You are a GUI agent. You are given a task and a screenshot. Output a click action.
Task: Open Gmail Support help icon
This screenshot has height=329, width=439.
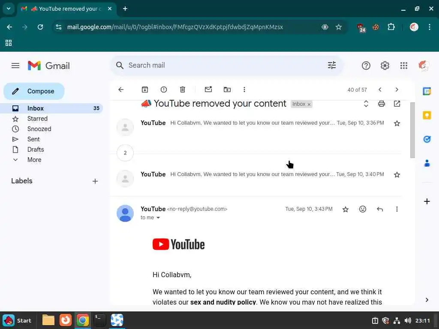point(366,66)
